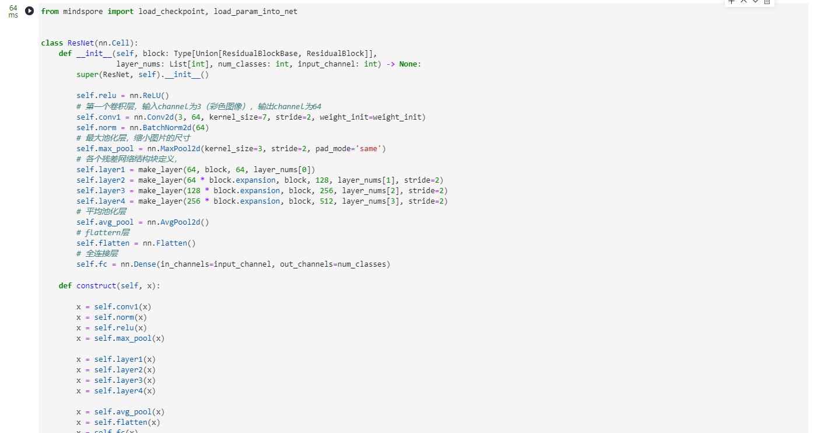Click load_param_into_net in the import statement

(x=255, y=11)
